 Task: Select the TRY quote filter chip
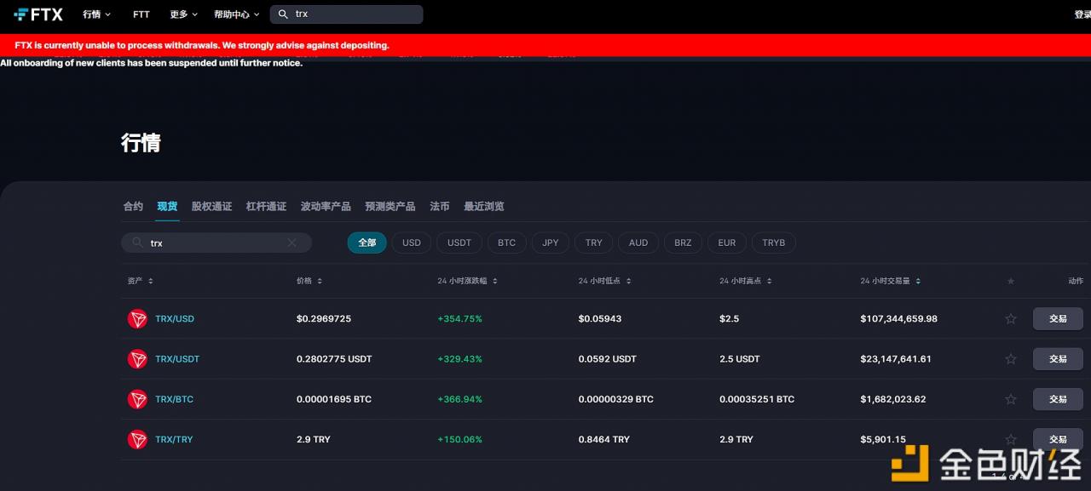pyautogui.click(x=594, y=243)
